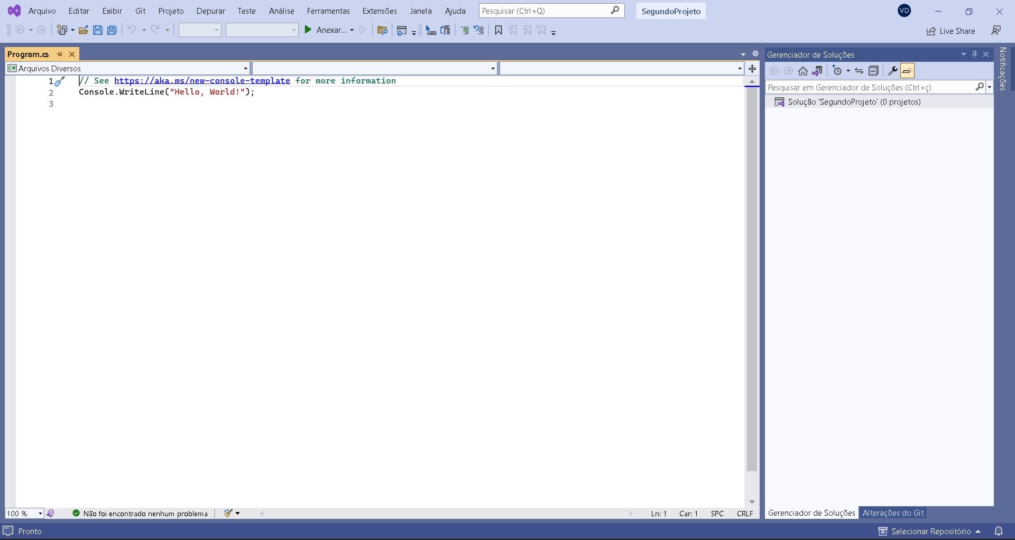Open the Solution Configurations empty dropdown
Viewport: 1015px width, 540px height.
coord(200,30)
